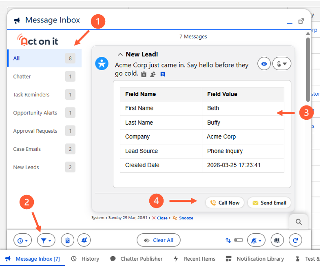This screenshot has height=266, width=321.
Task: Click the refresh icon button
Action: pyautogui.click(x=295, y=240)
